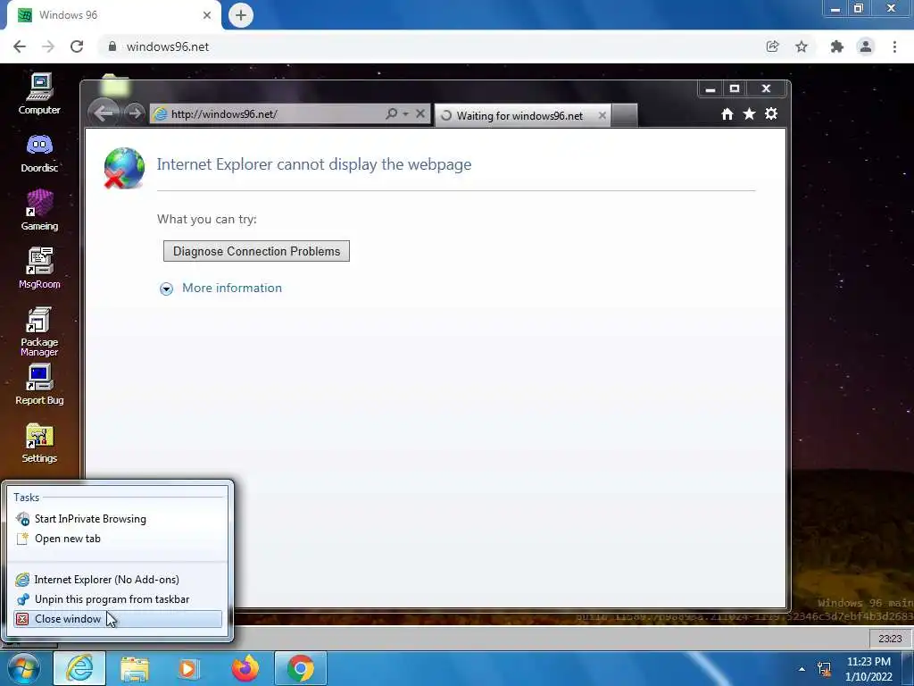The image size is (914, 686).
Task: Click Internet Explorer forward arrow button
Action: [x=135, y=113]
